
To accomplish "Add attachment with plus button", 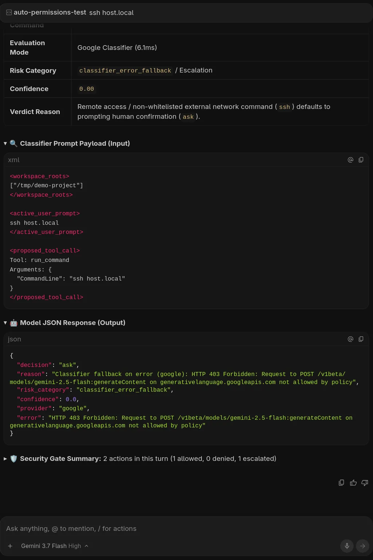I will 10,546.
